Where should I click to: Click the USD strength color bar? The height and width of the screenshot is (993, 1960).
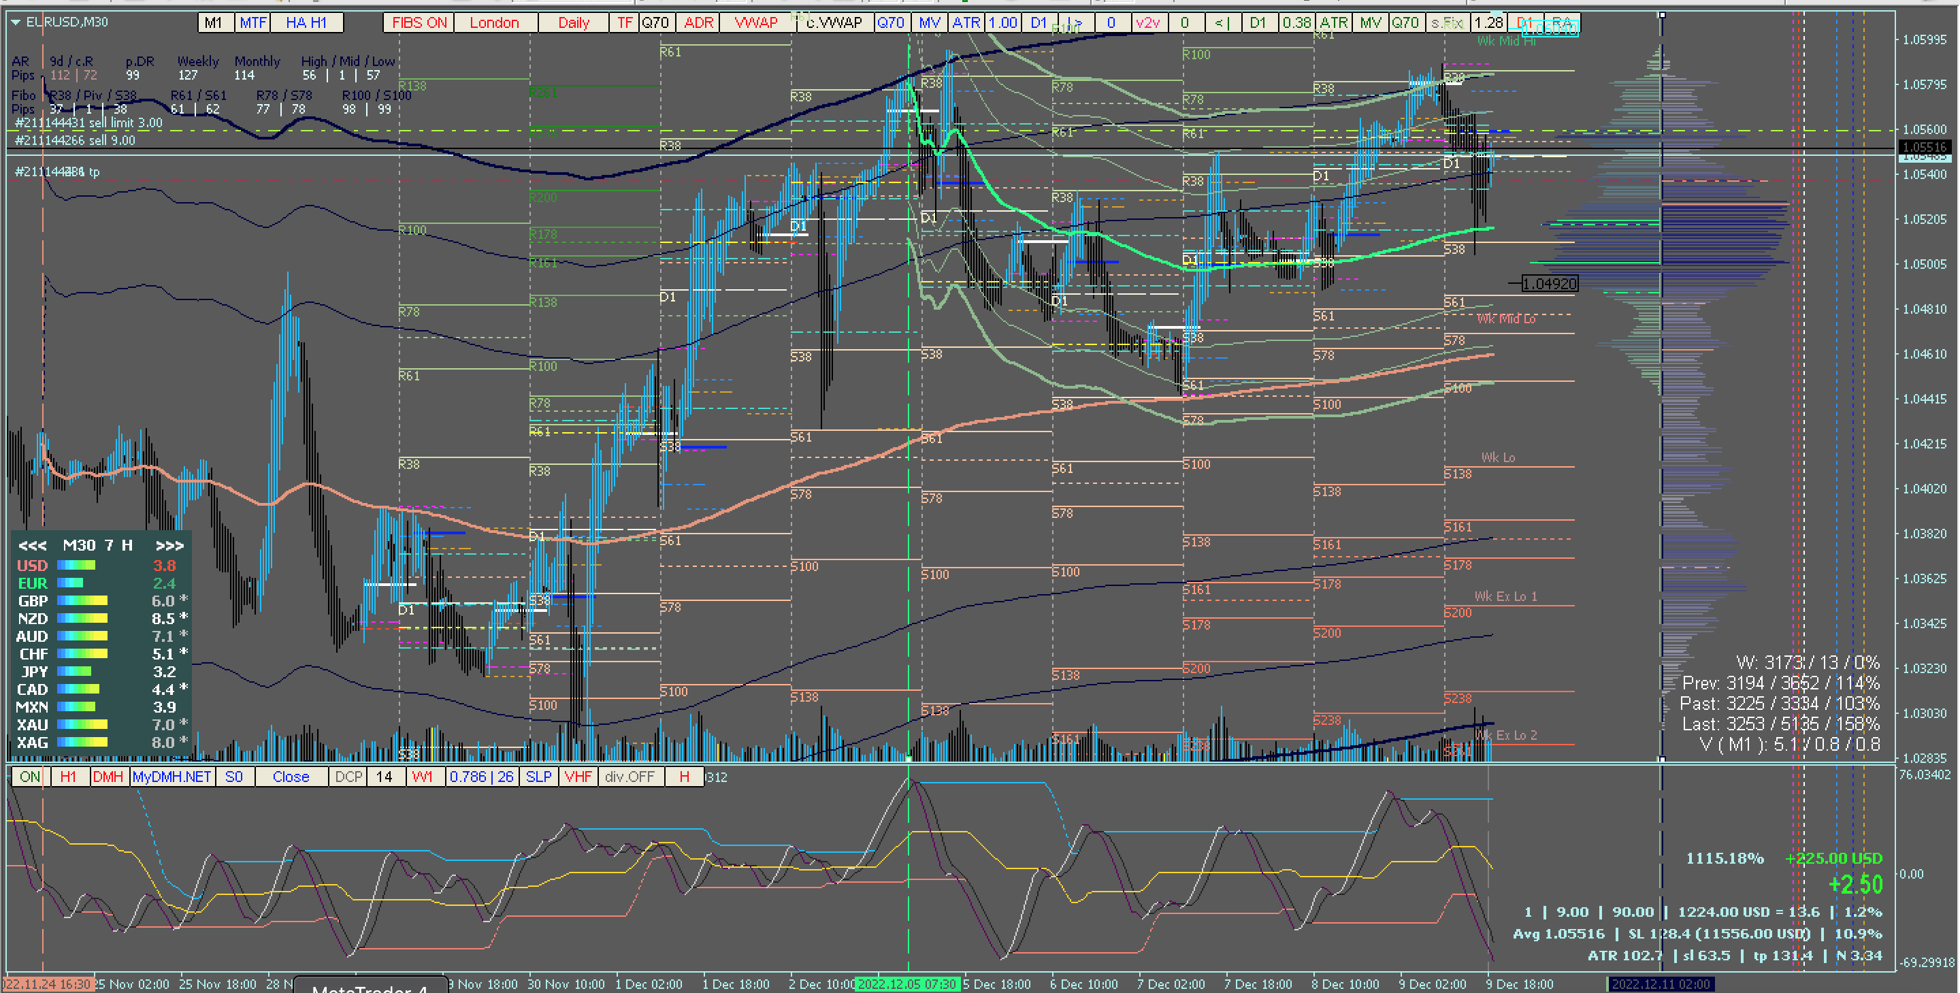click(76, 566)
